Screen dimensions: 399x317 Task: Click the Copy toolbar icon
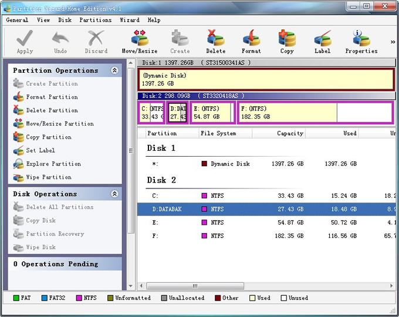click(x=287, y=38)
